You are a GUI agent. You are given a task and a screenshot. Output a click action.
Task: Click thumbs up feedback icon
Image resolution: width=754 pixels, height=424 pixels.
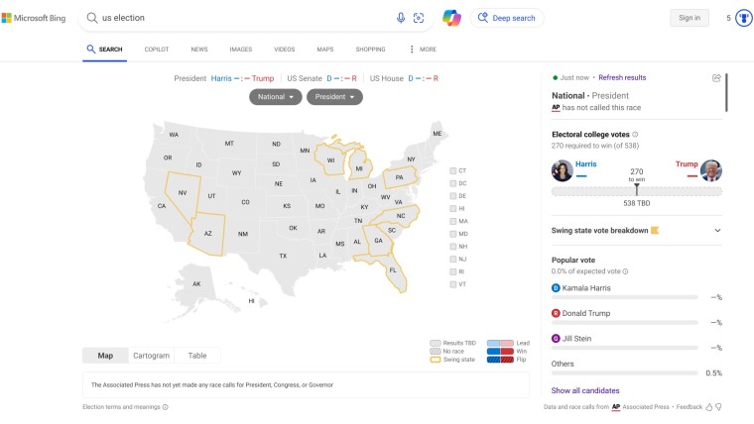point(708,407)
